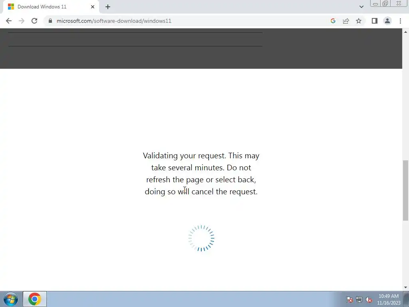Open the Action Center flag tray icon

coord(349,299)
